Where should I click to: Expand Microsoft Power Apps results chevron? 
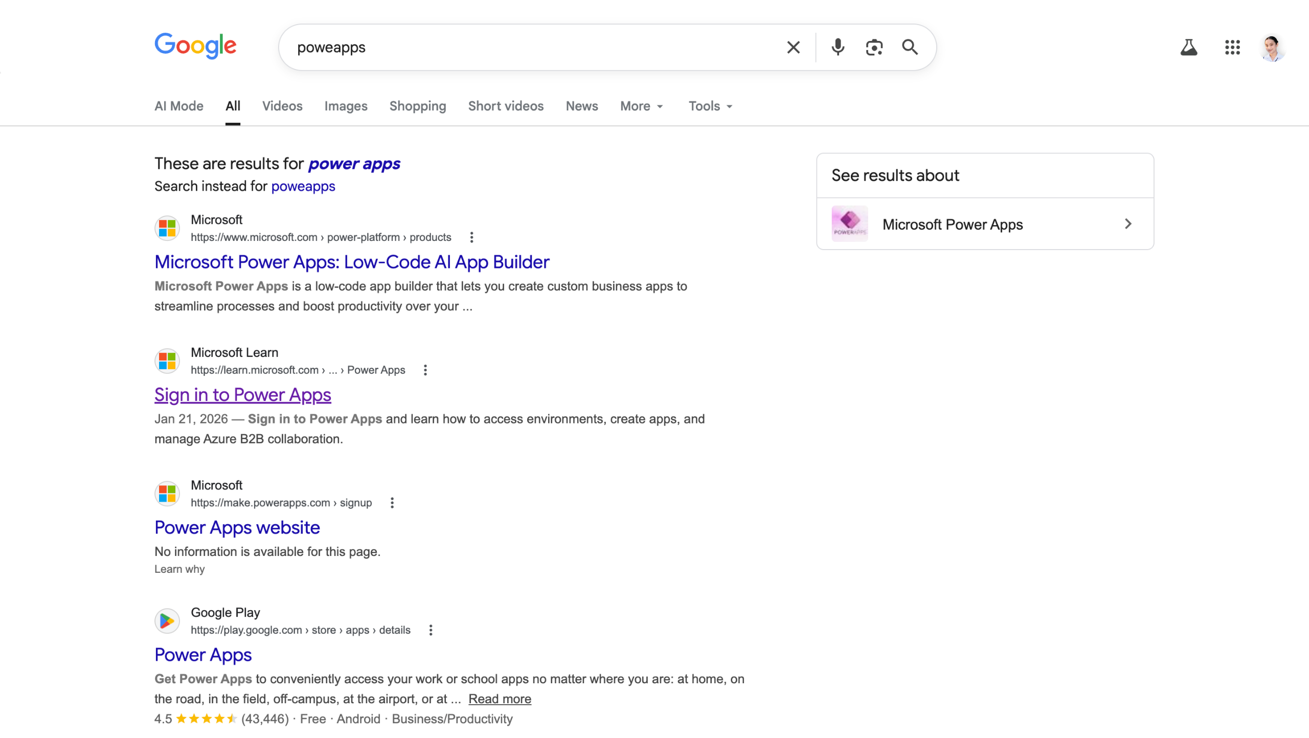click(1128, 224)
